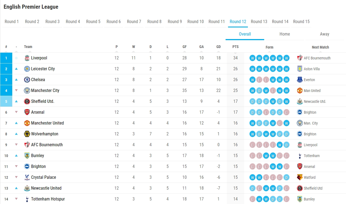Switch to Away standings tab

coord(325,34)
